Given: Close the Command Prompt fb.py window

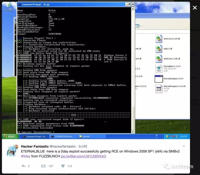Looking at the screenshot, I should 132,4.
